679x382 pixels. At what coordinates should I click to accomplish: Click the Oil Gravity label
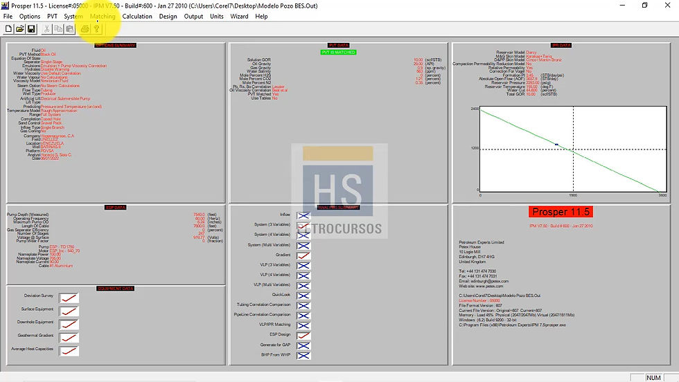click(x=262, y=64)
